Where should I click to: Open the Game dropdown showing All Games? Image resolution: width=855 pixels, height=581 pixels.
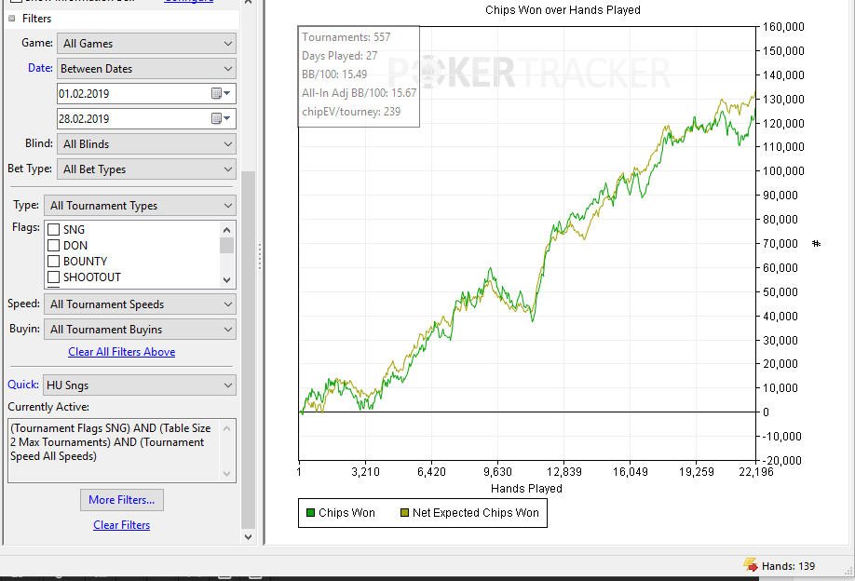pos(146,44)
